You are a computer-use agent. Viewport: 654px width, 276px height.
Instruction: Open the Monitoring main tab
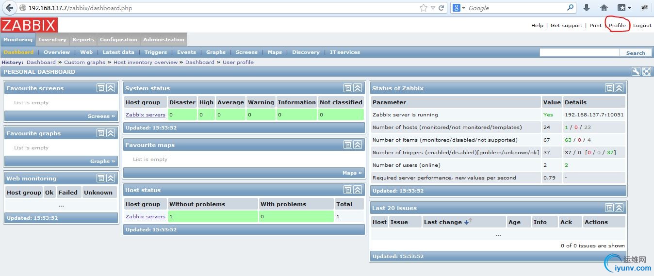point(18,40)
